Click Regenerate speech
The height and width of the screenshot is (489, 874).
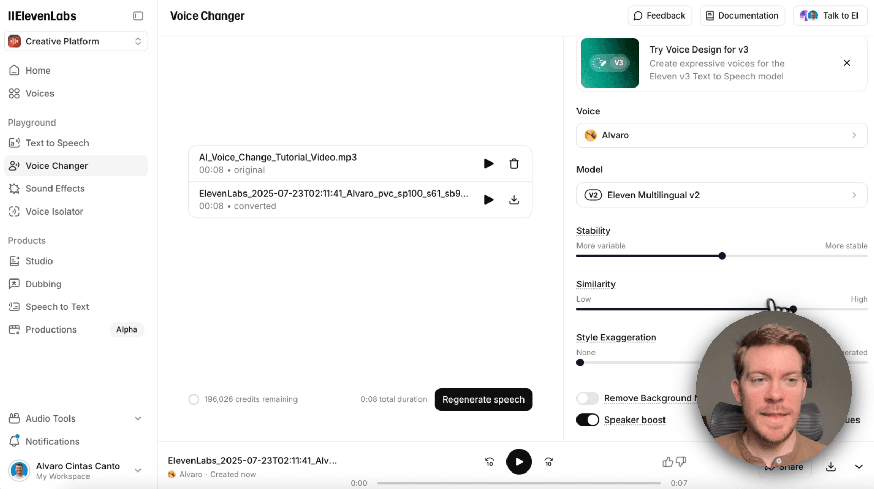pyautogui.click(x=483, y=399)
